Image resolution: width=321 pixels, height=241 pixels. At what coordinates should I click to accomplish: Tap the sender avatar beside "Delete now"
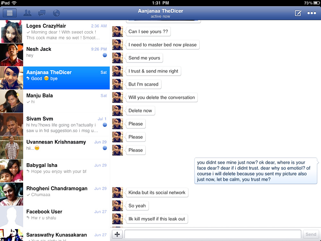click(x=117, y=111)
